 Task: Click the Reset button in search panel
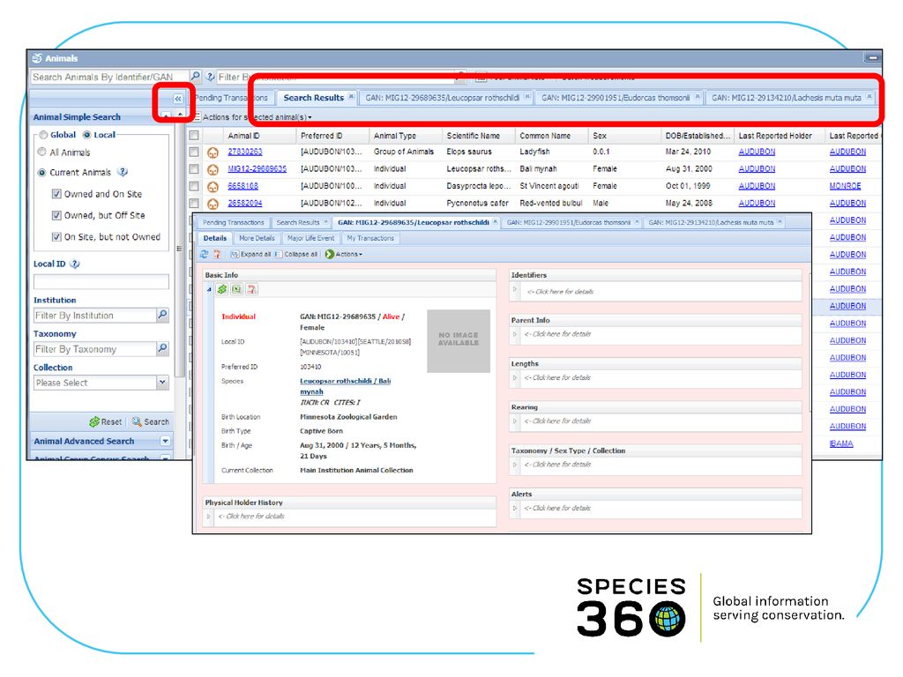tap(106, 422)
